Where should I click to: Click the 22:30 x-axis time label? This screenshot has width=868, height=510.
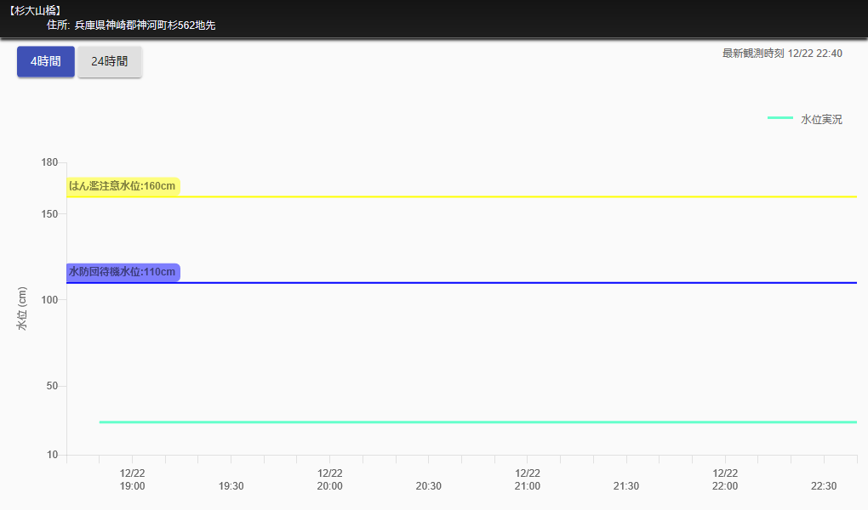(823, 486)
